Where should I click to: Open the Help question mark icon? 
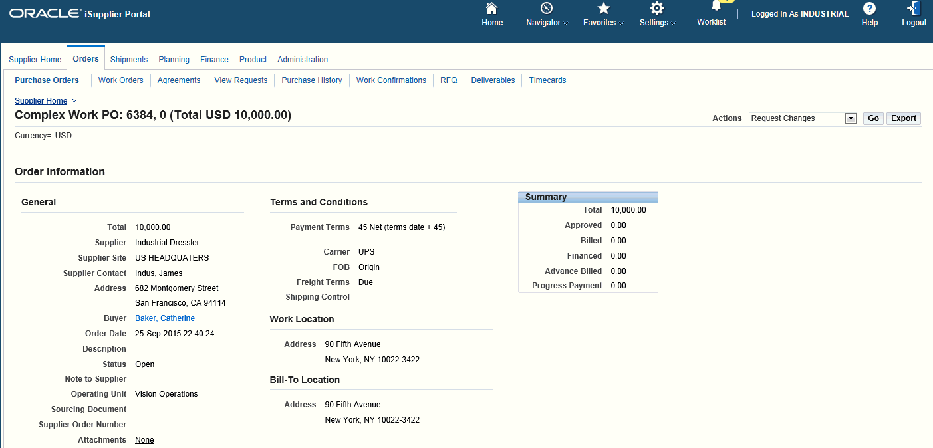(869, 8)
